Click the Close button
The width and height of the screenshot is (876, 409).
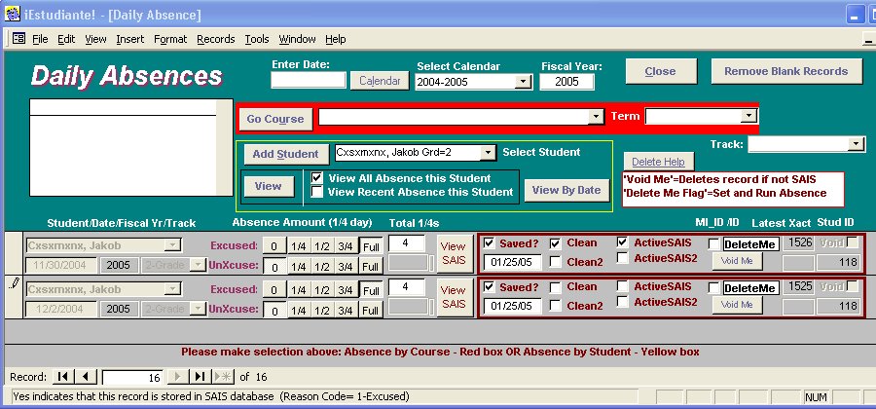pos(661,71)
